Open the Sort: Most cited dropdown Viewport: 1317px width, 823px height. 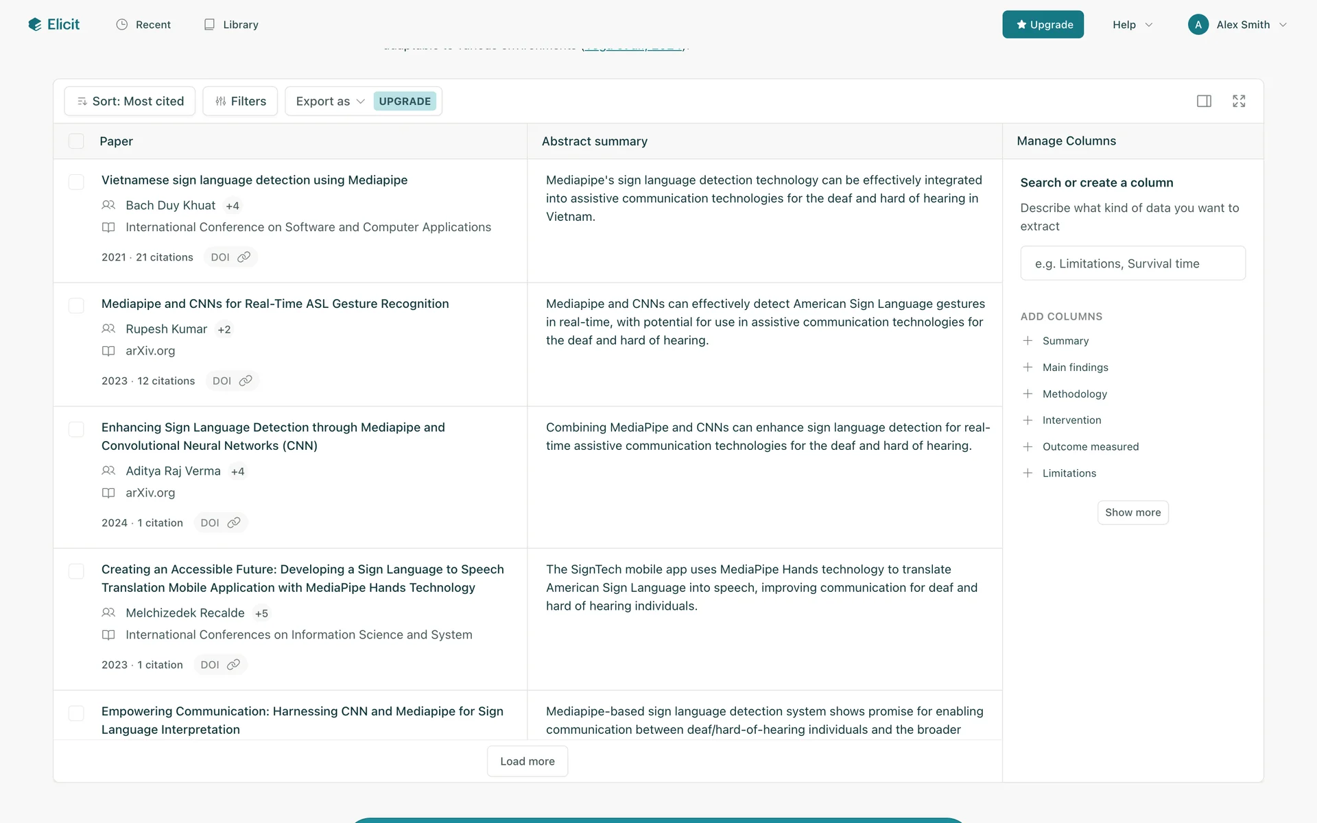pyautogui.click(x=130, y=102)
